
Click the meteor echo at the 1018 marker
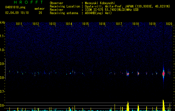(138, 73)
